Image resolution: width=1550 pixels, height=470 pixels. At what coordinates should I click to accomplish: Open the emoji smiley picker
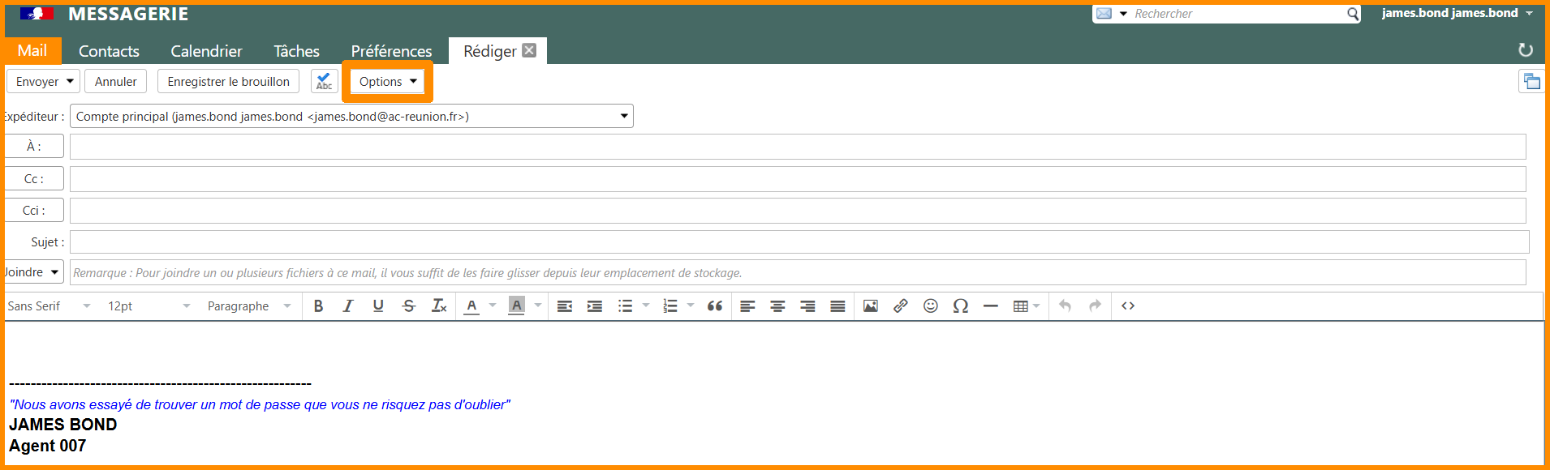(x=930, y=306)
